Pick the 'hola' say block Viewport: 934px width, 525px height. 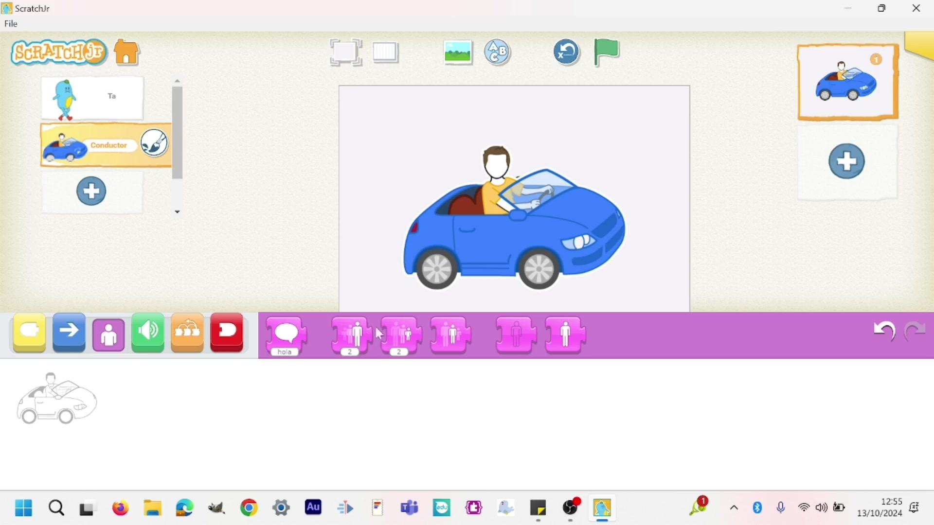coord(286,335)
